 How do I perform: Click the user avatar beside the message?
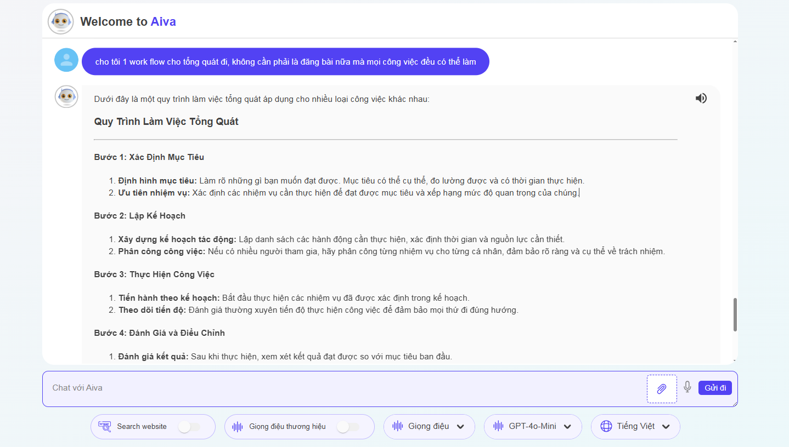coord(66,60)
